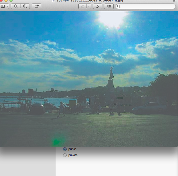Click the magnifier icon in the search box
Viewport: 178px width, 176px height.
pos(119,6)
